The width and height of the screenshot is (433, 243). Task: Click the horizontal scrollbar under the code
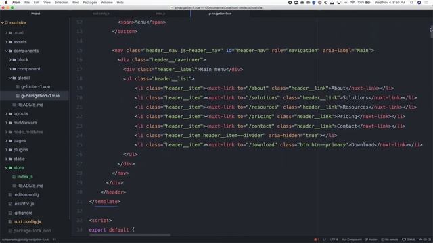[x=130, y=235]
